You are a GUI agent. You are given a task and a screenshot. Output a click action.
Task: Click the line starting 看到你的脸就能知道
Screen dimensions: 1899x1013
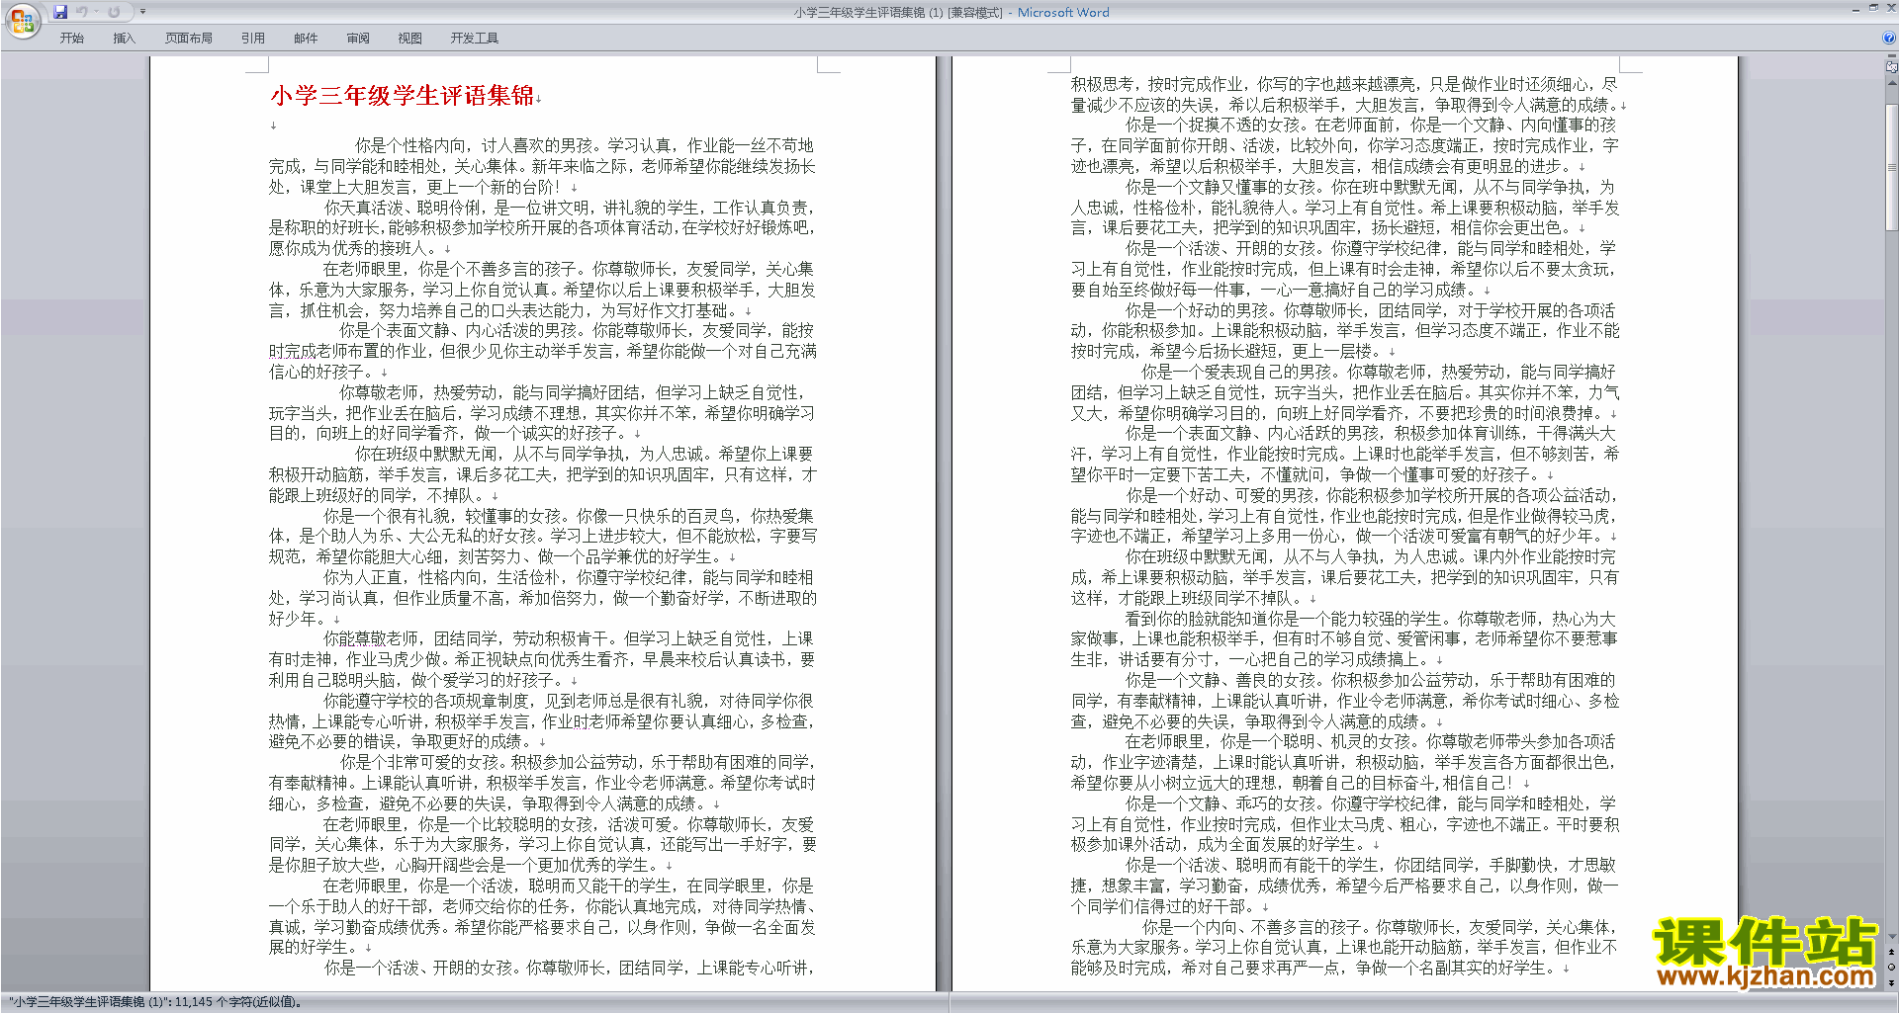coord(1371,619)
